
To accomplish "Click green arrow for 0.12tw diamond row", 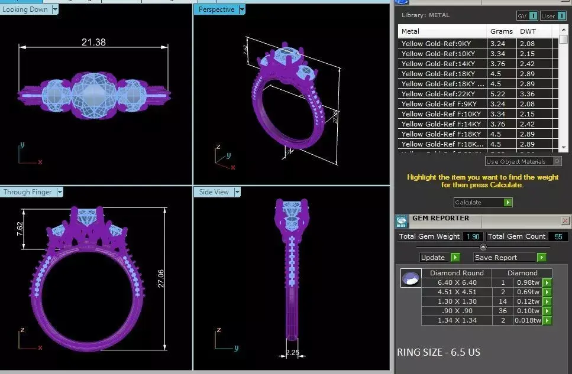I will pos(547,301).
